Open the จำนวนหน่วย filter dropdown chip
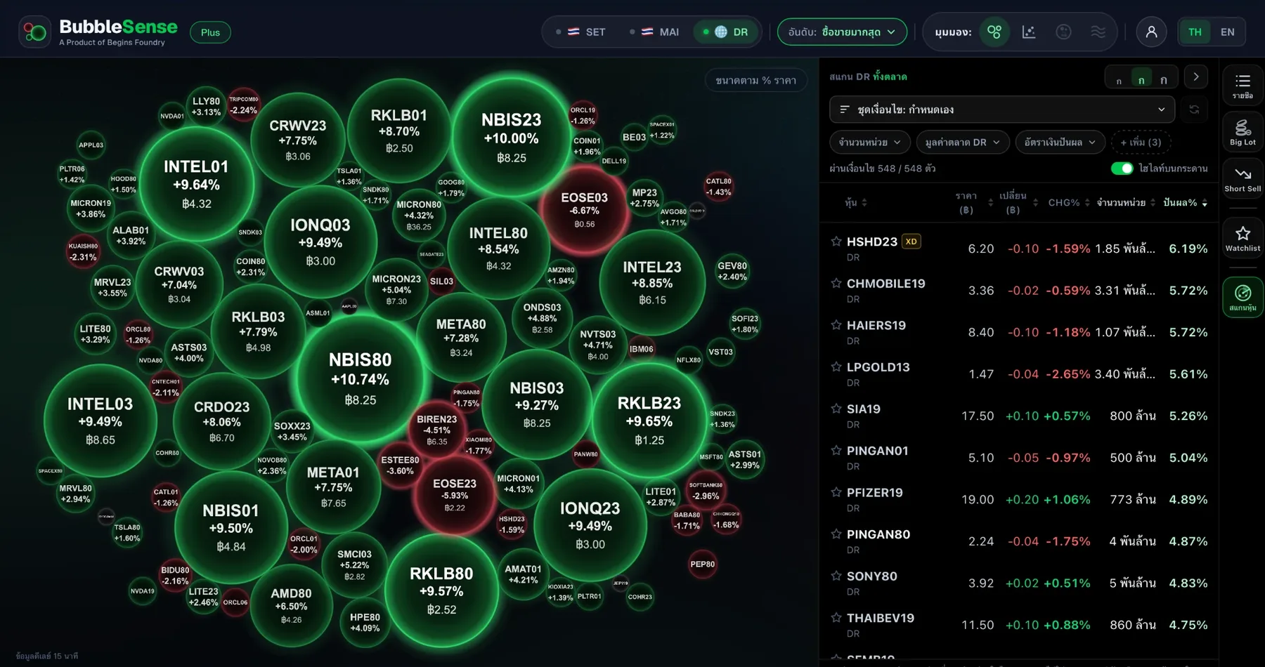 pyautogui.click(x=869, y=143)
